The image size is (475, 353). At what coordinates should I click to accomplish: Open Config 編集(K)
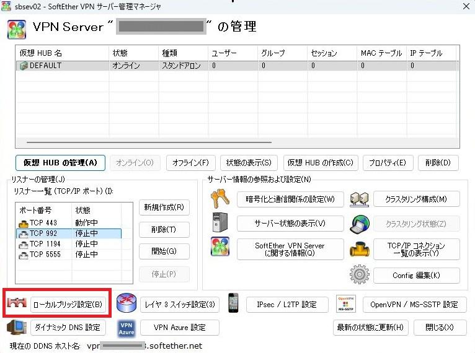[417, 275]
